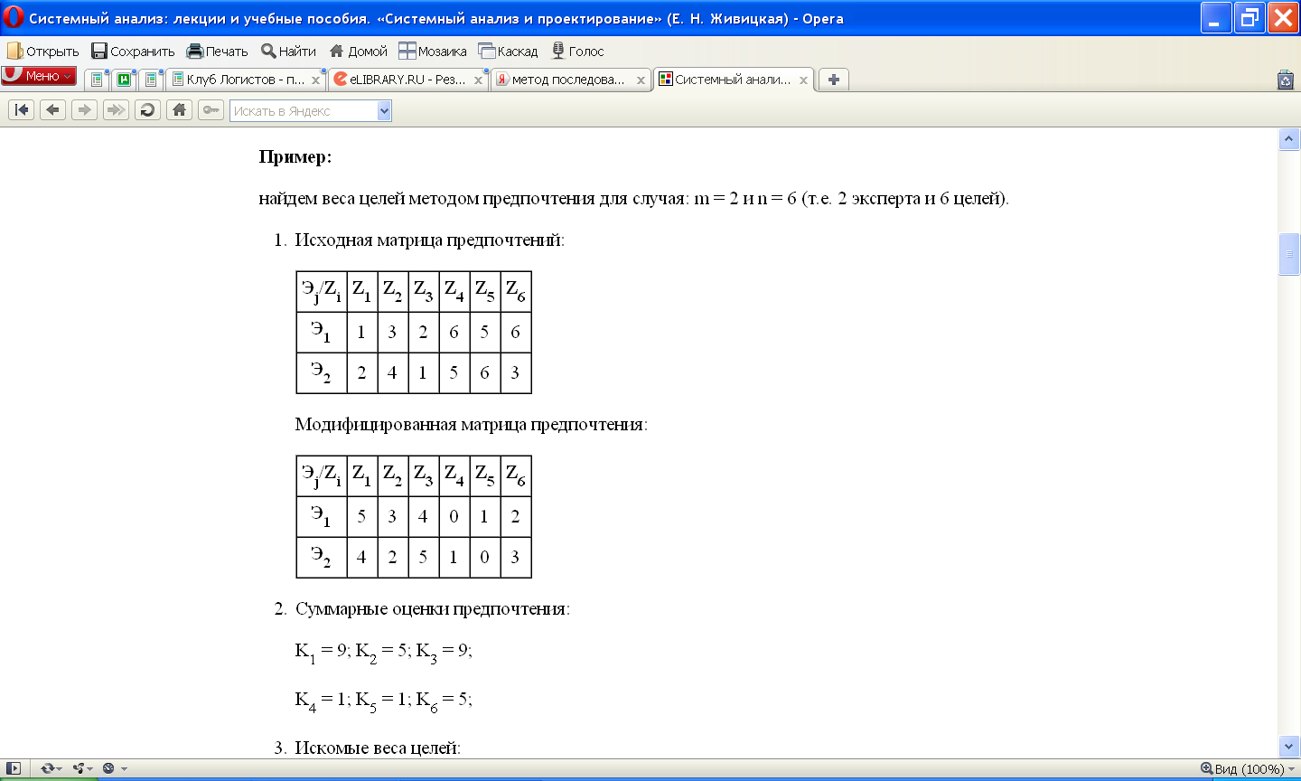
Task: Click the vertical scrollbar thumb
Action: click(x=1289, y=254)
